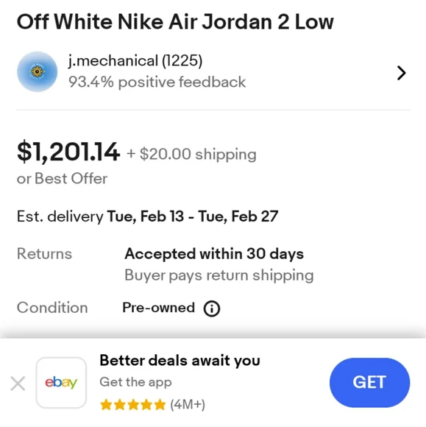426x427 pixels.
Task: Tap the (4M+) ratings count
Action: pyautogui.click(x=188, y=405)
